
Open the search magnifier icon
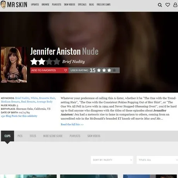[160, 5]
